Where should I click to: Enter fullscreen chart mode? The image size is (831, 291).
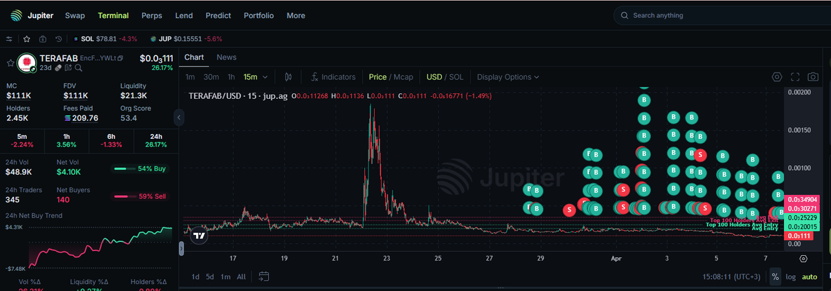click(x=795, y=77)
